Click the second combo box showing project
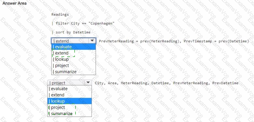Screen dimensions: 254x122 pyautogui.click(x=69, y=83)
